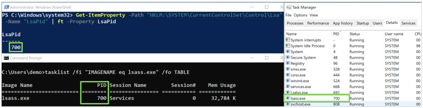The image size is (423, 108).
Task: Sort by the User name column header
Action: [394, 34]
